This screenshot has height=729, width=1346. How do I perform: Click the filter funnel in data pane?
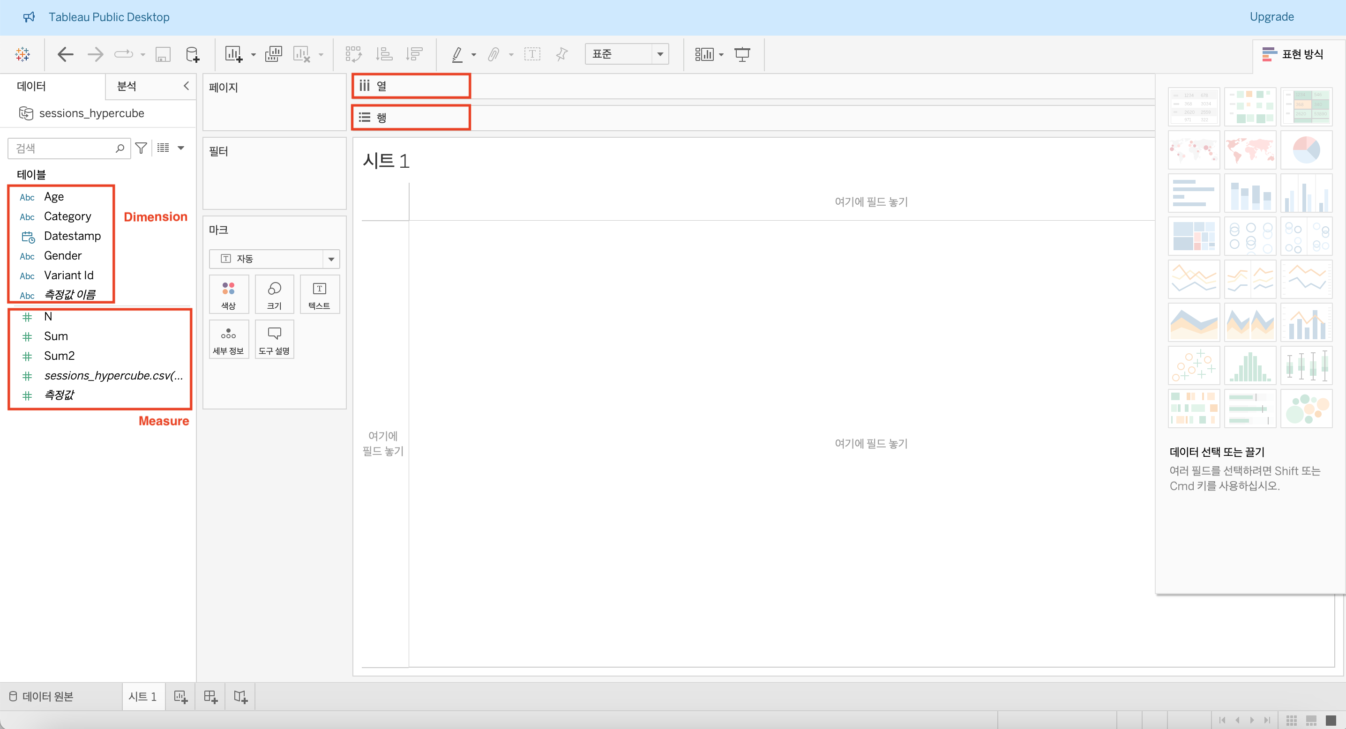(141, 149)
